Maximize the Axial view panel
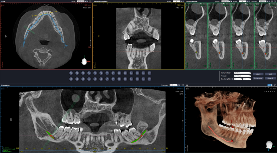277x153 pixels. [x=90, y=1]
